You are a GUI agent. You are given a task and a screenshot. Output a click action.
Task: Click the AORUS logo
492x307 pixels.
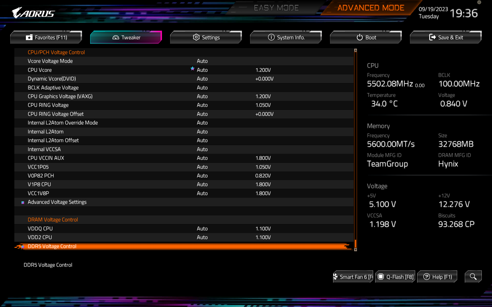33,13
